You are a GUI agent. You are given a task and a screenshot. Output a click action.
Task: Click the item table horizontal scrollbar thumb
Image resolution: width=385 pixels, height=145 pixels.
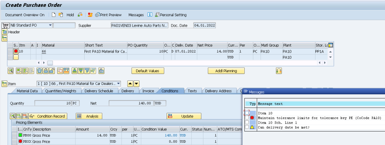pos(50,63)
